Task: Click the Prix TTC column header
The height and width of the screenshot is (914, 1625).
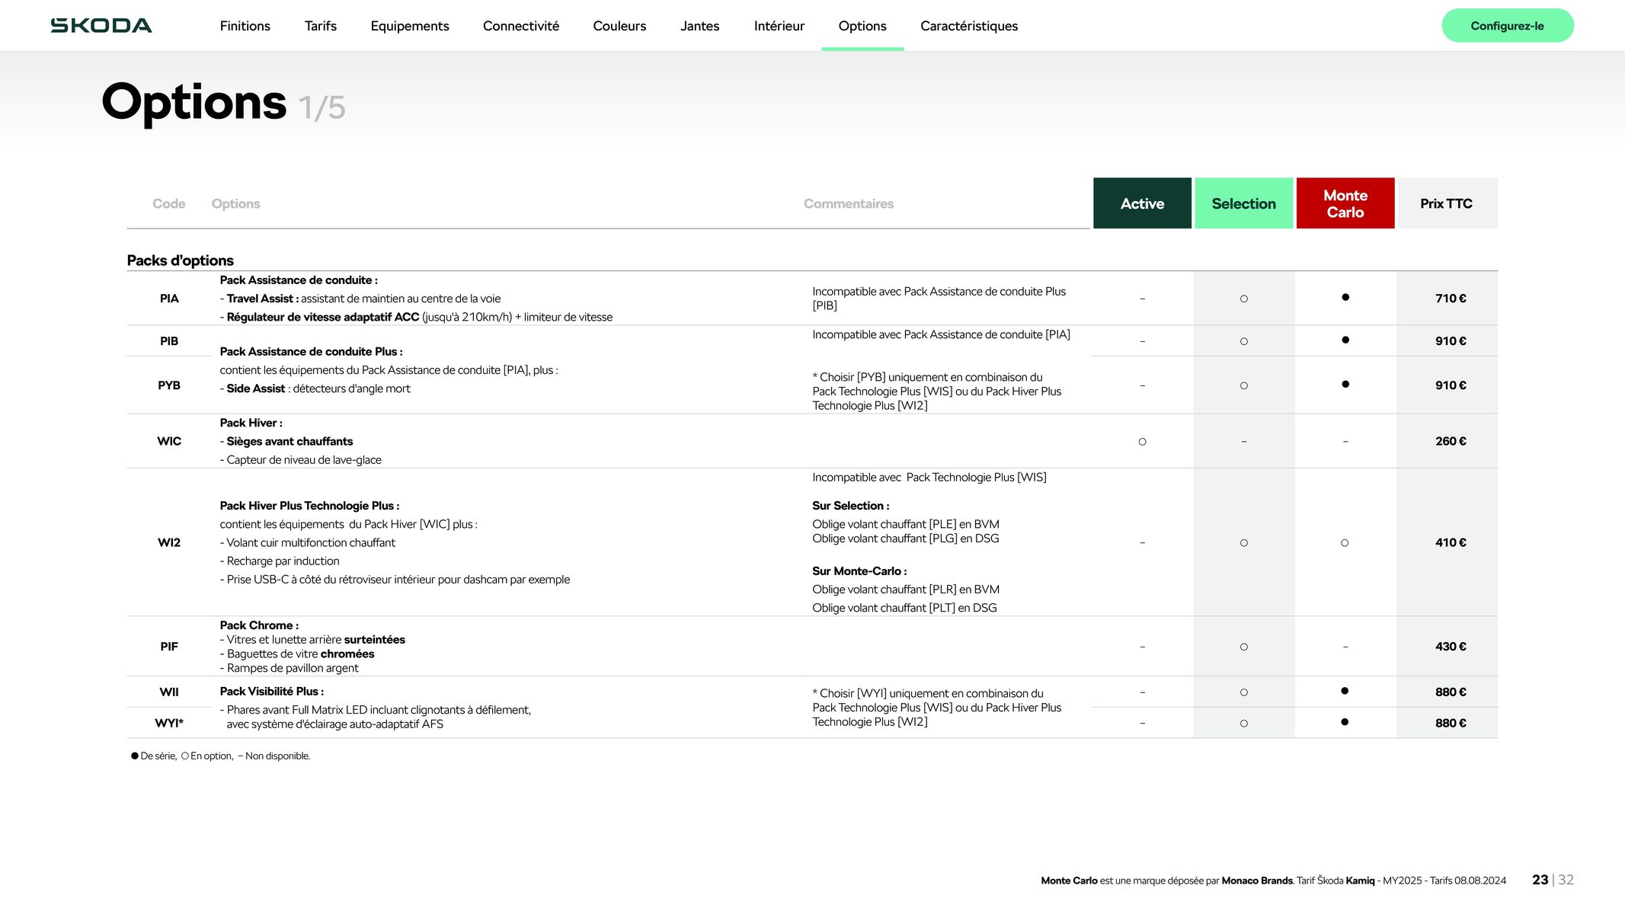Action: pos(1447,203)
